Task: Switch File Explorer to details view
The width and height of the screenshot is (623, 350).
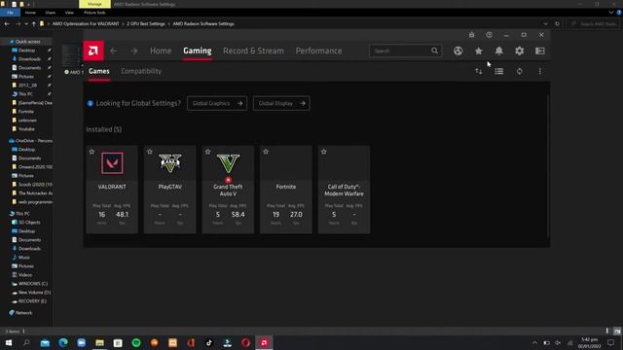Action: pyautogui.click(x=607, y=331)
